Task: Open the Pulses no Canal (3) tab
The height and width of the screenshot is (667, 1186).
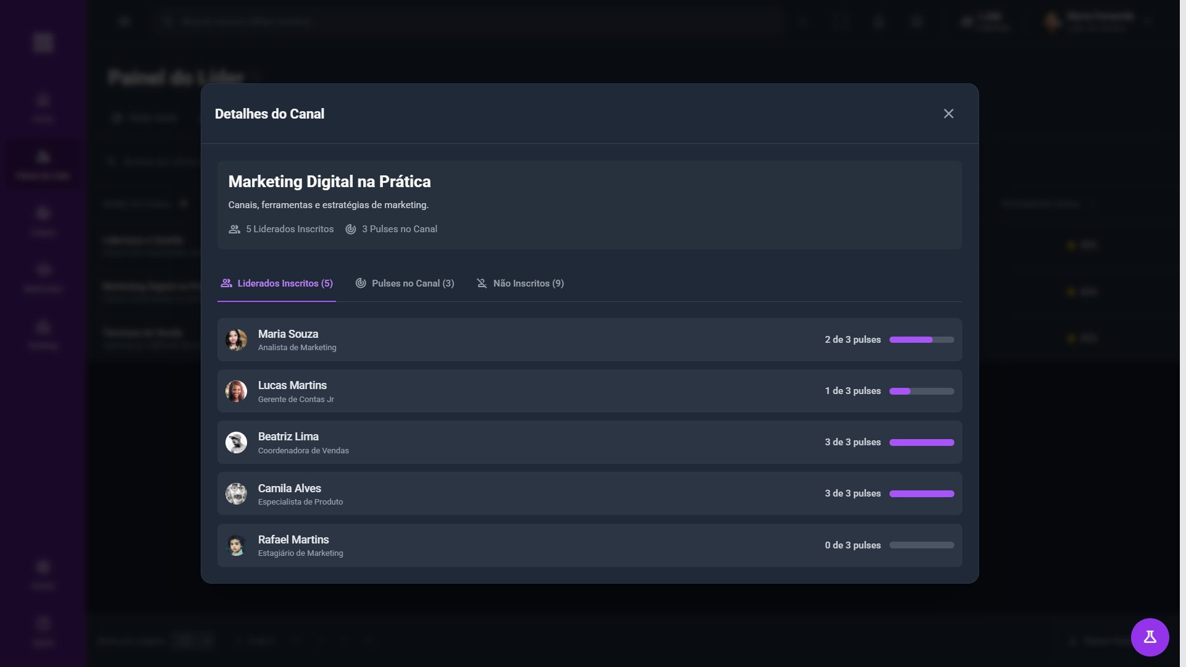Action: pos(405,283)
